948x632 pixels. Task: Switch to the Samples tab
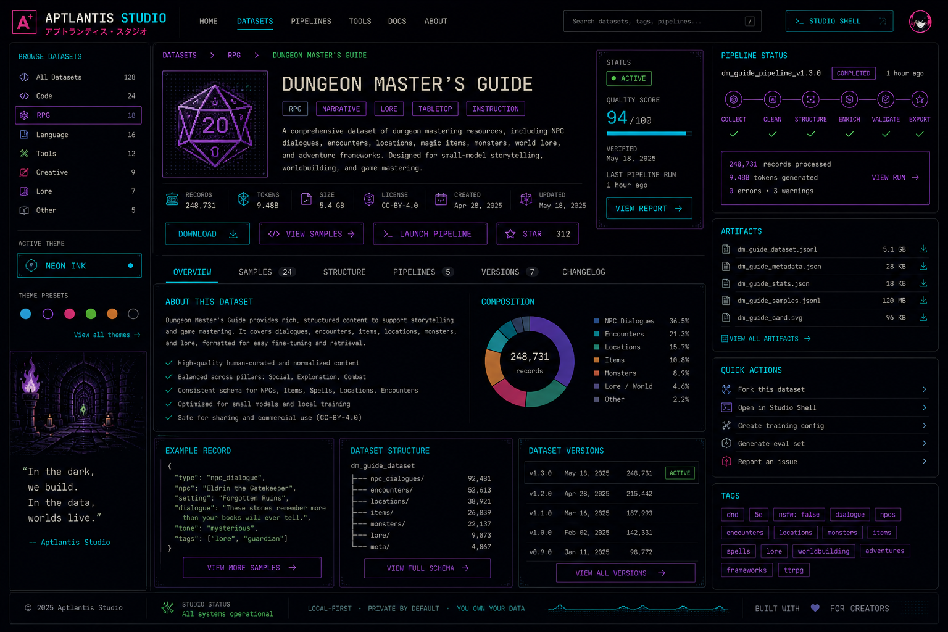pyautogui.click(x=266, y=272)
